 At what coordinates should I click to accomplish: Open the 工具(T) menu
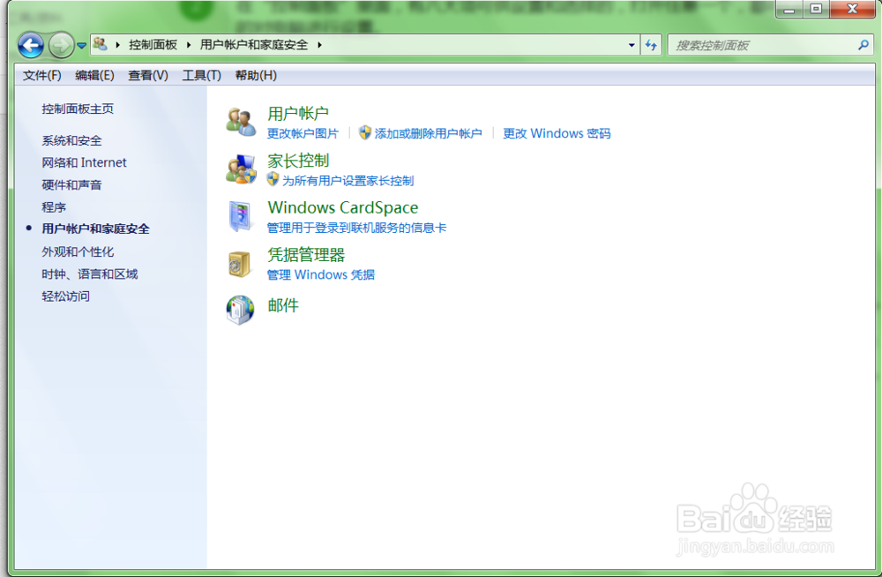click(x=201, y=75)
